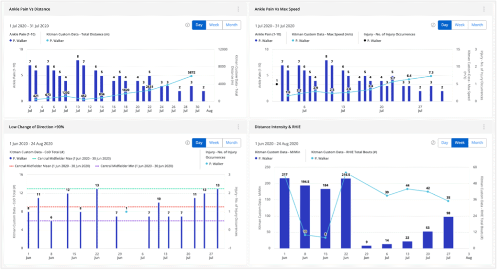
Task: Click the 194.5 M/Min bar for 8 Jun
Action: click(x=305, y=217)
